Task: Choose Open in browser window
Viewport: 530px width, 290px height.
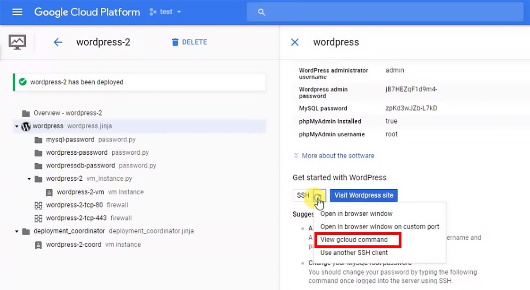Action: click(x=356, y=214)
